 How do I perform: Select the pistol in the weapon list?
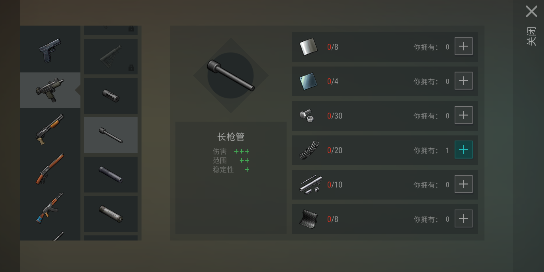(50, 51)
